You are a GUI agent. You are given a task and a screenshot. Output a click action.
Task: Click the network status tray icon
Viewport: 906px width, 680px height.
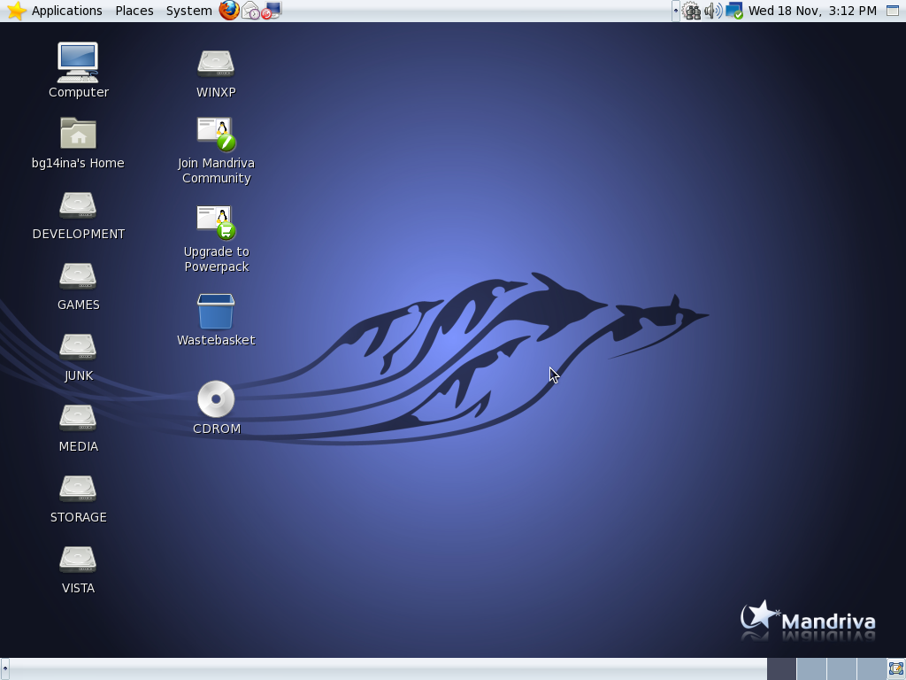click(734, 11)
